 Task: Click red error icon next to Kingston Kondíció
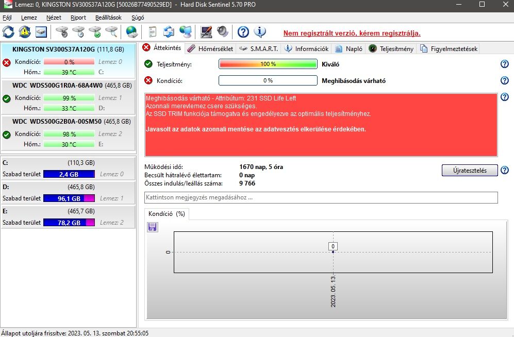[7, 62]
